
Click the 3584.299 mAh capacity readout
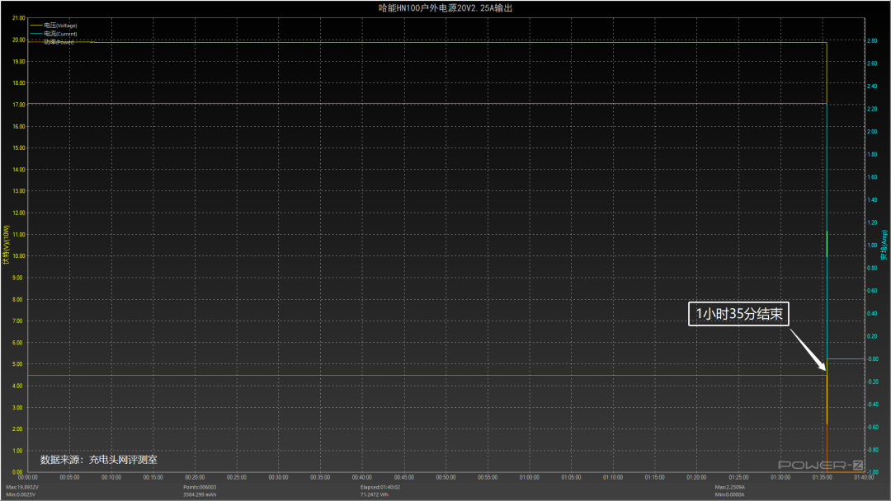(200, 494)
